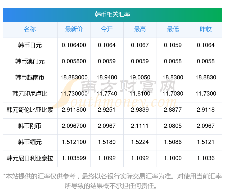Click highest value 0.1067
Screen dimensions: 225x194
[140, 45]
